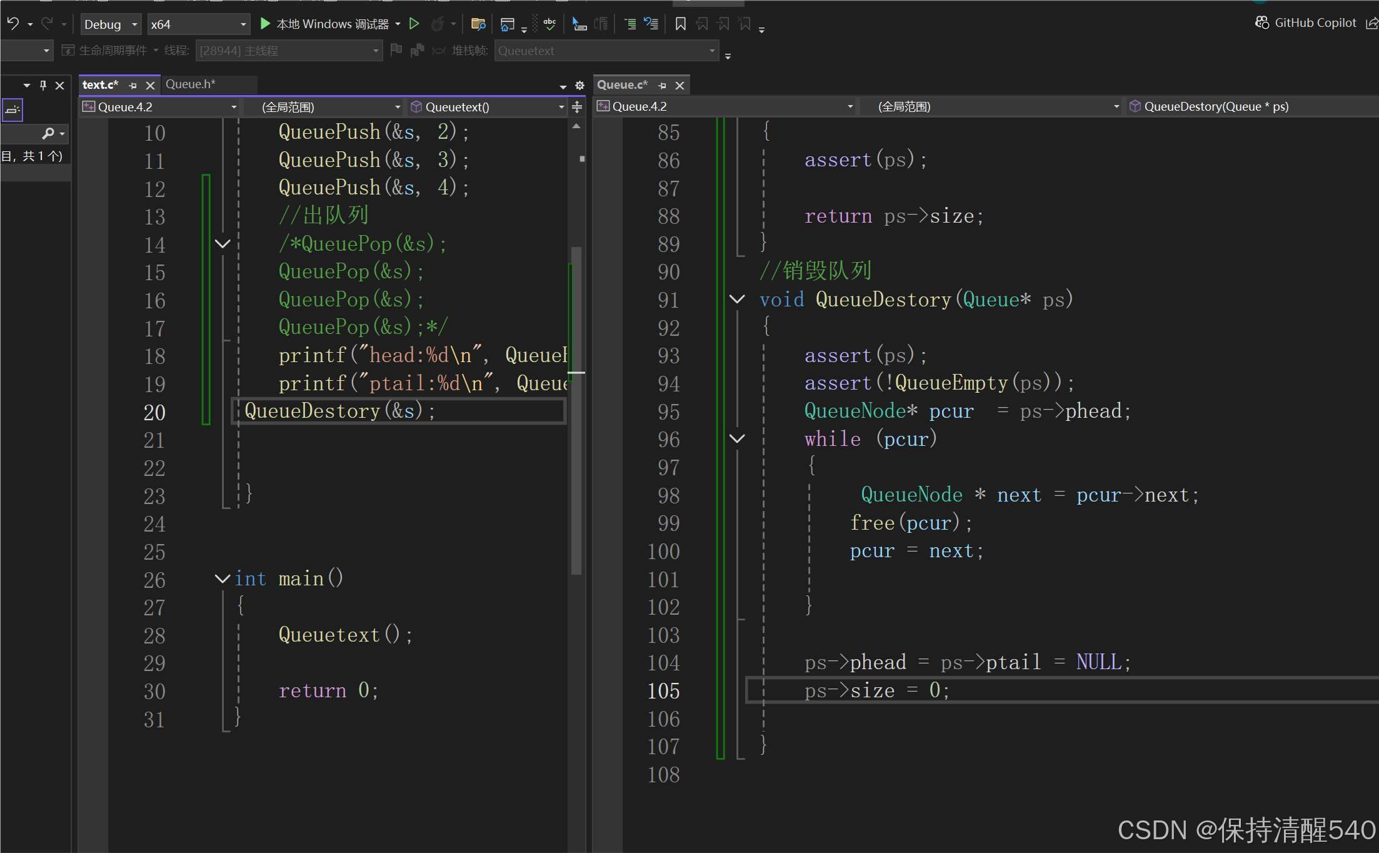This screenshot has width=1379, height=853.
Task: Open the Find in Files folder icon
Action: pos(478,24)
